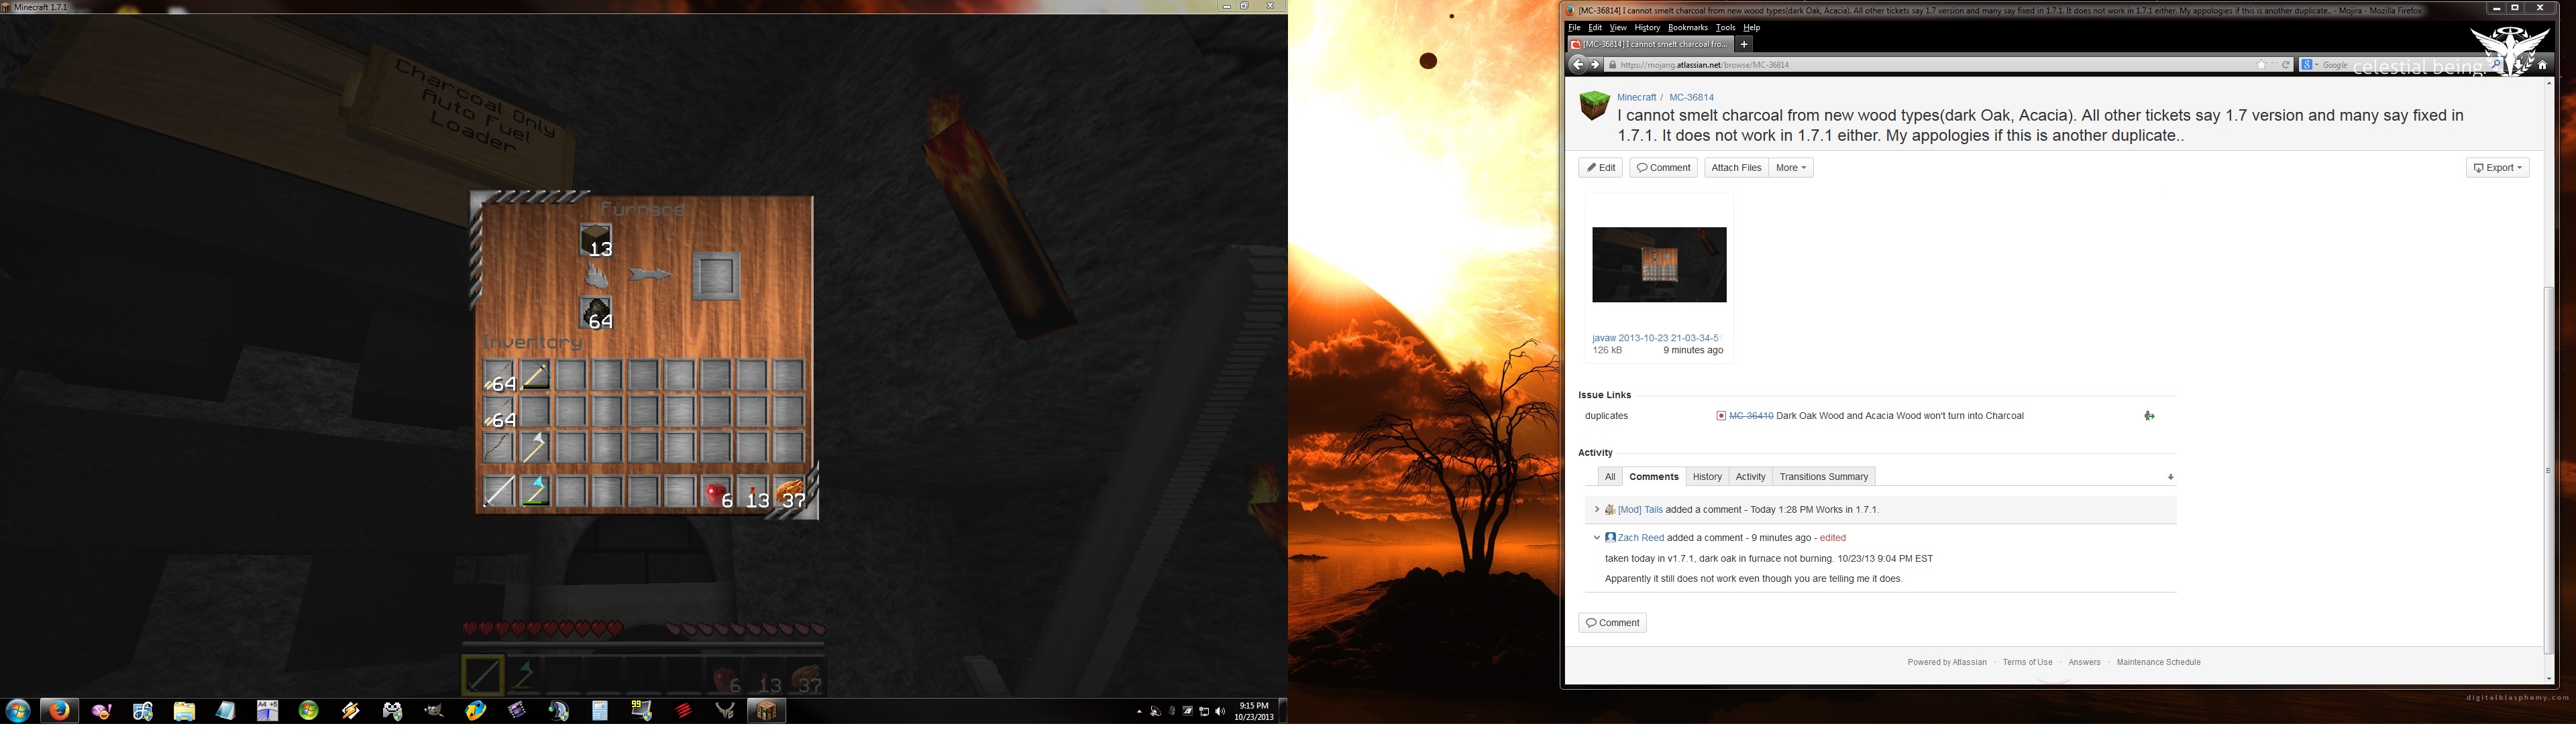Viewport: 2576px width, 732px height.
Task: Click the browser back arrow button
Action: pos(1577,65)
